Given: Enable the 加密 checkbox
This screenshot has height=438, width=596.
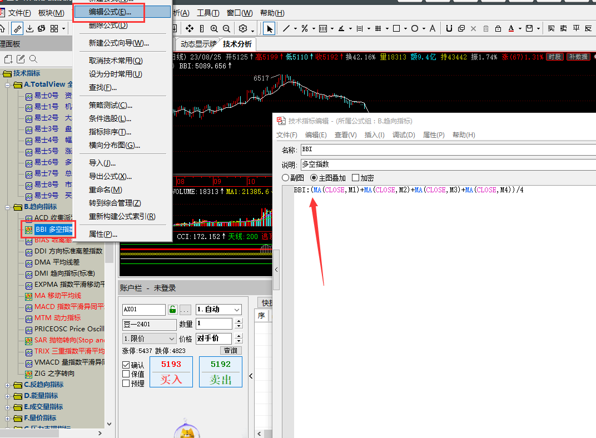Looking at the screenshot, I should [x=356, y=178].
